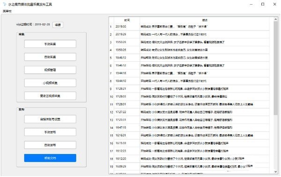Click the 续费 renew button beside VIP date
The height and width of the screenshot is (177, 281).
(x=58, y=25)
